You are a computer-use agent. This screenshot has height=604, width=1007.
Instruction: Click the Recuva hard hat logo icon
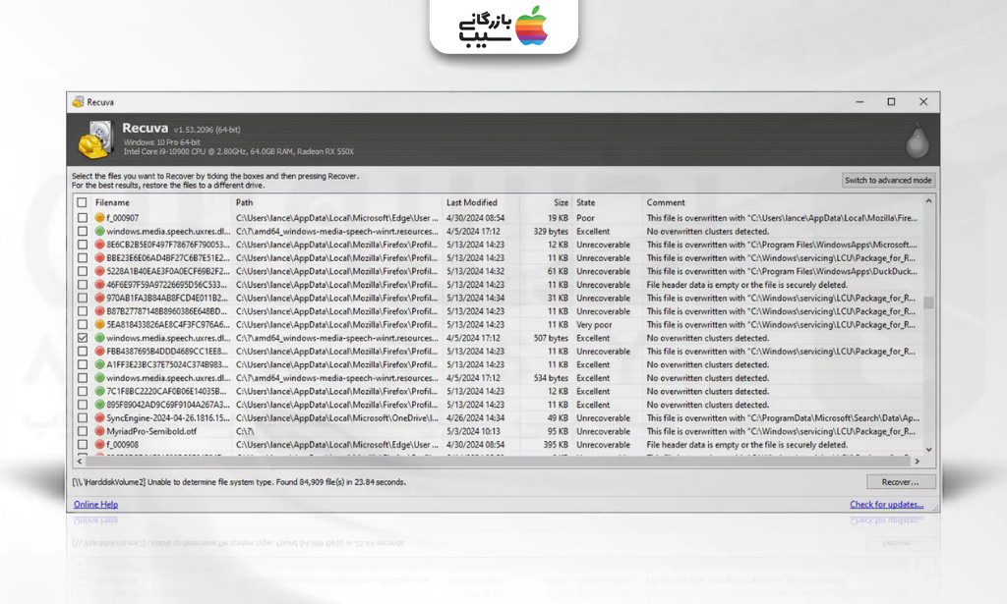95,139
